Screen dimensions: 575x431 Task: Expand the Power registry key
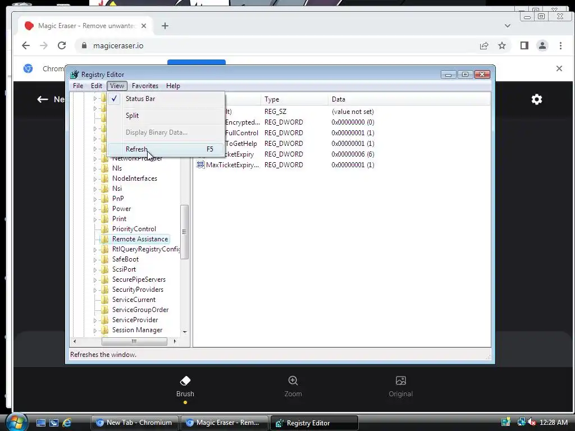point(95,209)
